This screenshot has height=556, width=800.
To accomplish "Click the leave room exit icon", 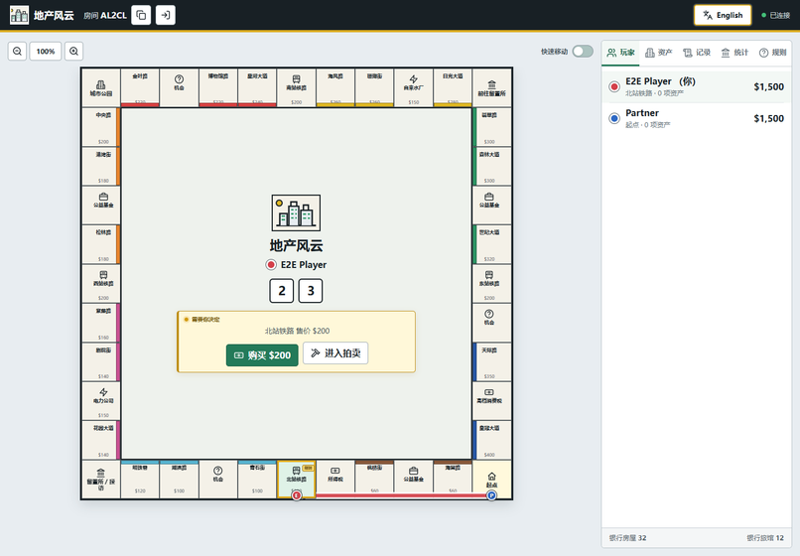I will [166, 15].
